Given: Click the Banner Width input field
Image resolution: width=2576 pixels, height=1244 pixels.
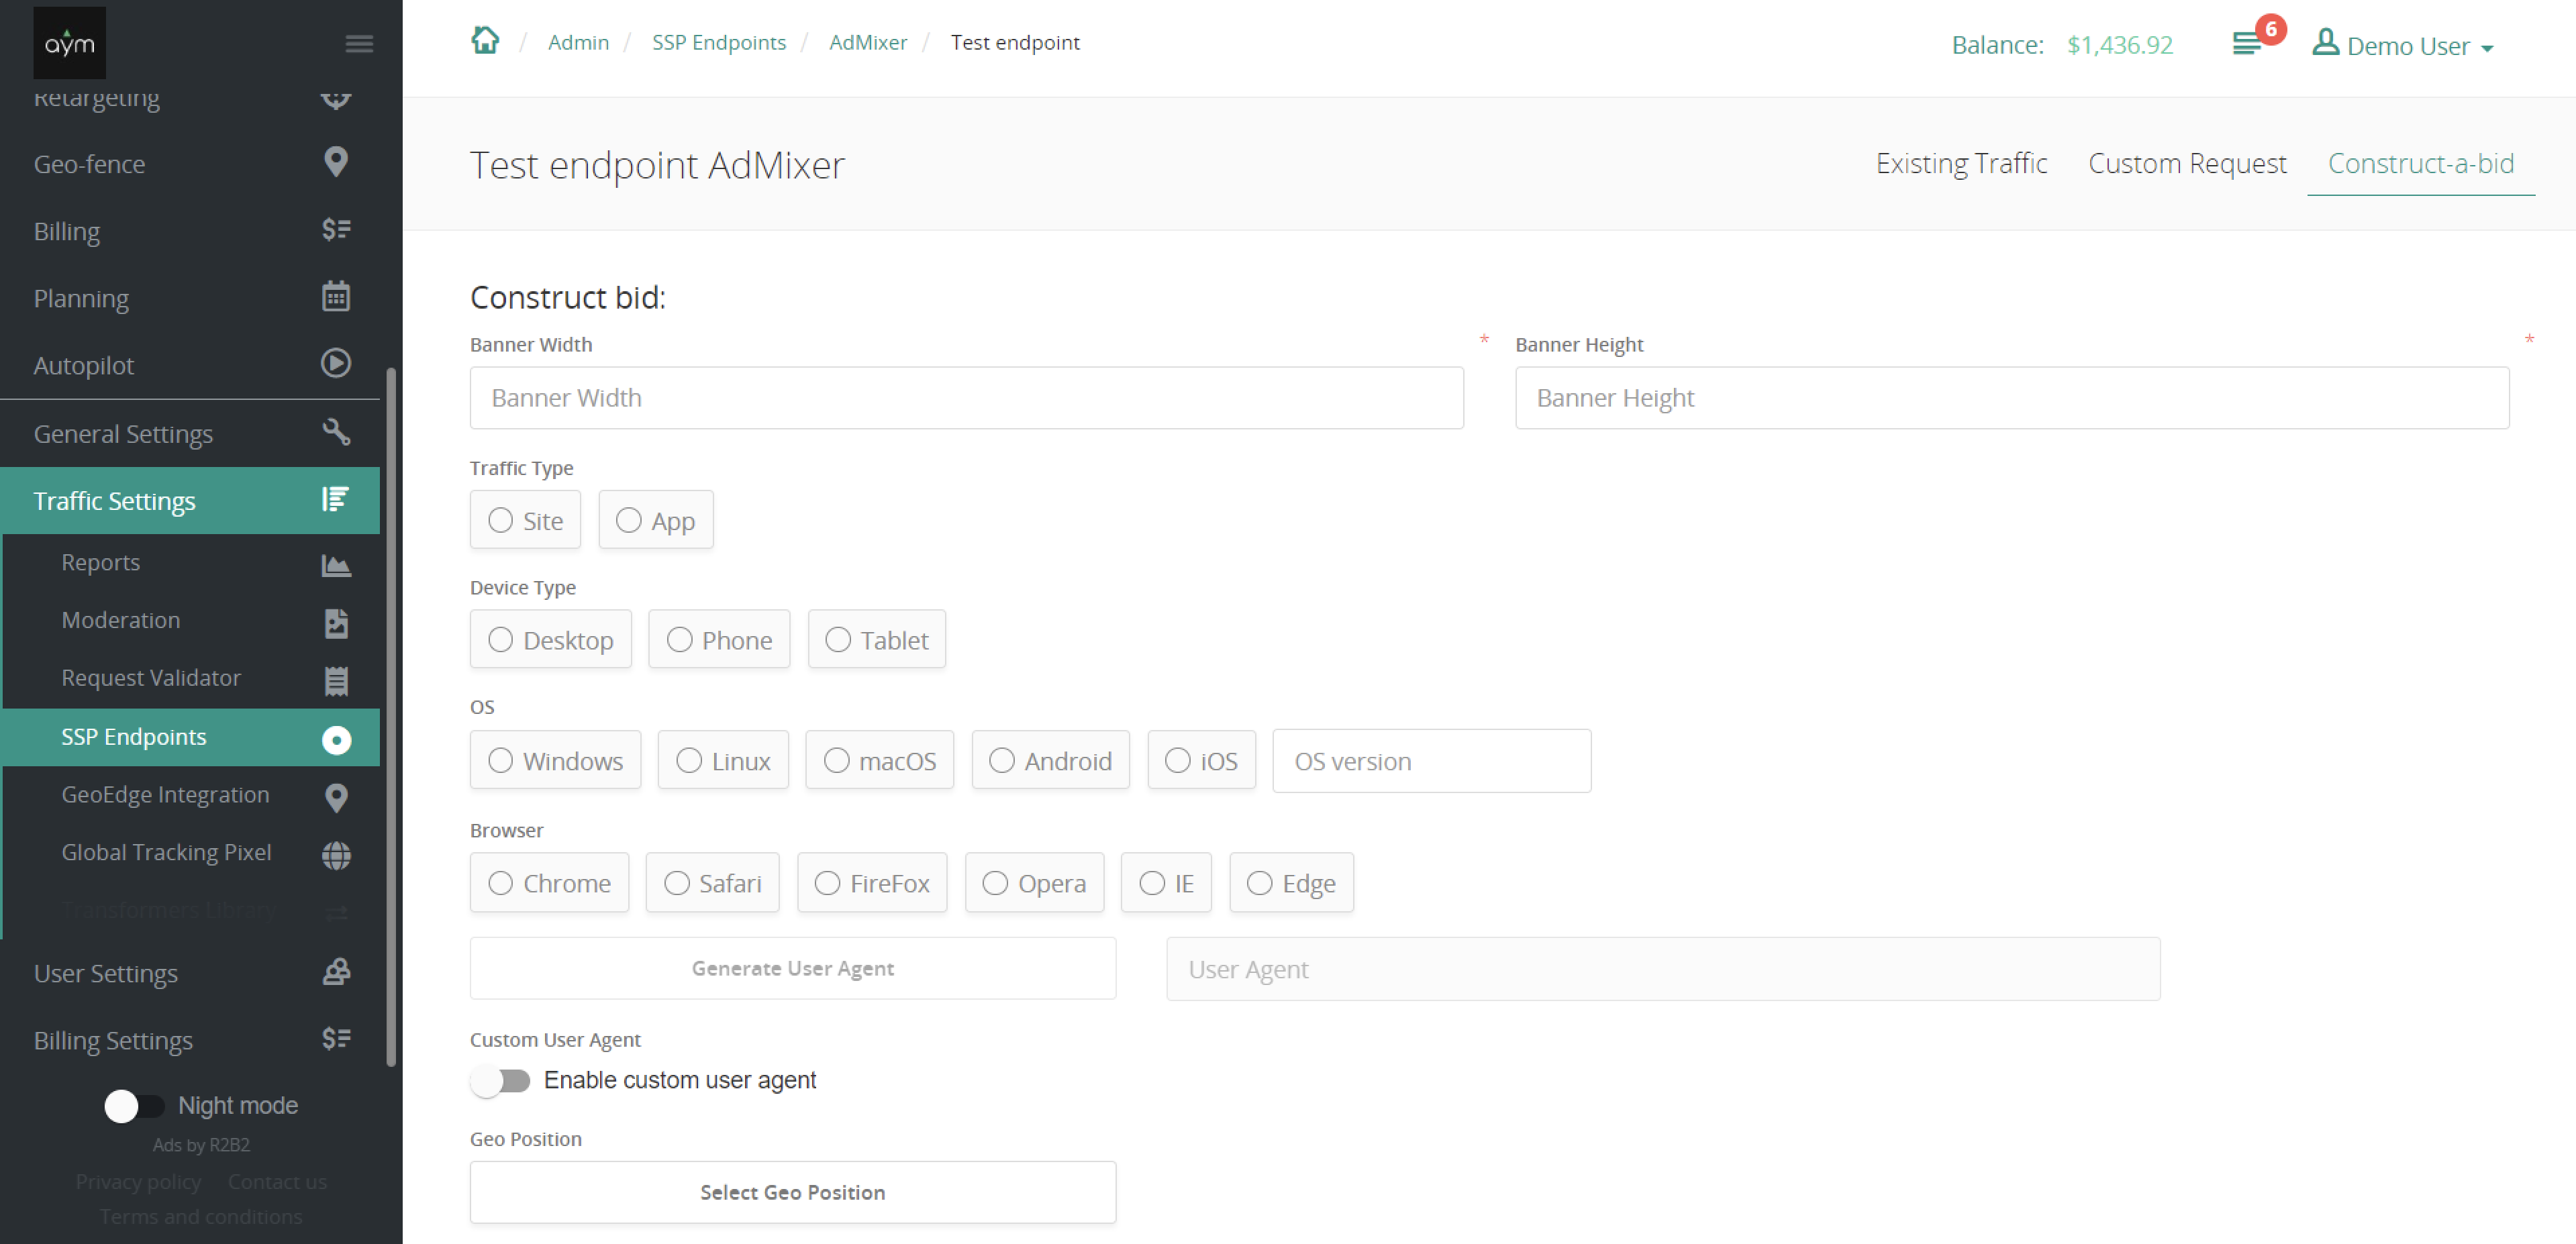Looking at the screenshot, I should [x=966, y=397].
